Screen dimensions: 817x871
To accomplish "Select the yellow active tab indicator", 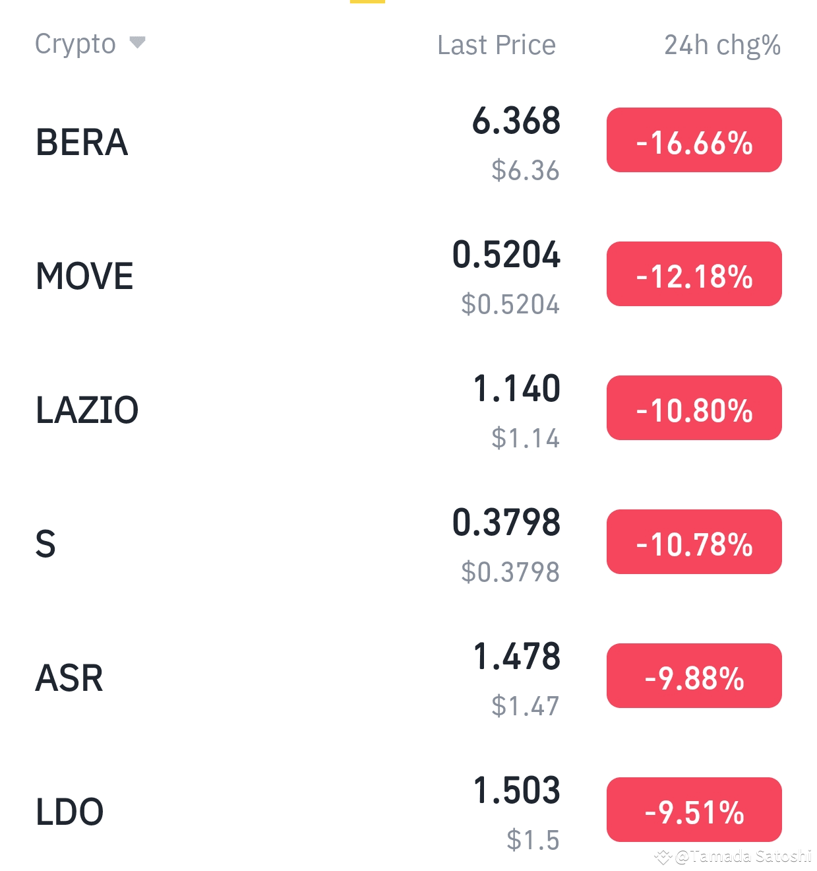I will 367,1.
